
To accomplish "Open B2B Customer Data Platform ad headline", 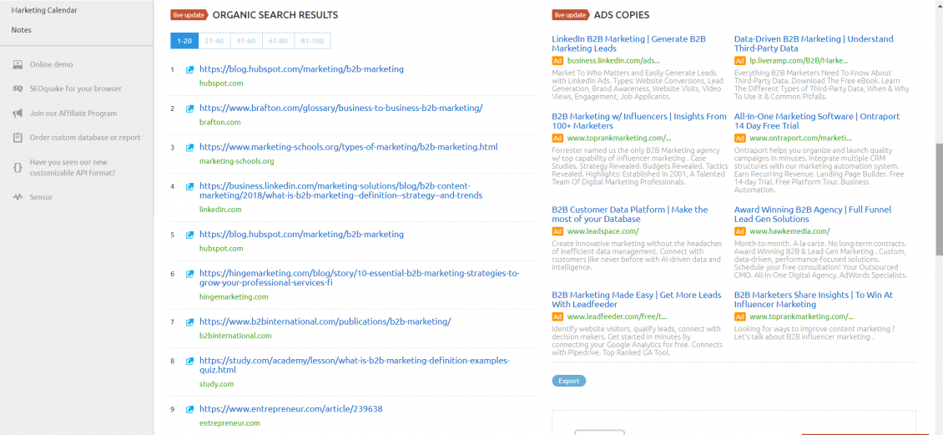I will (x=630, y=215).
